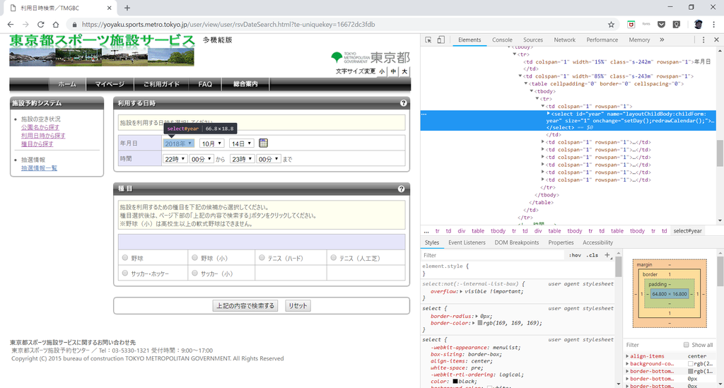Open the Accessibility tab
The image size is (724, 388).
(x=597, y=242)
